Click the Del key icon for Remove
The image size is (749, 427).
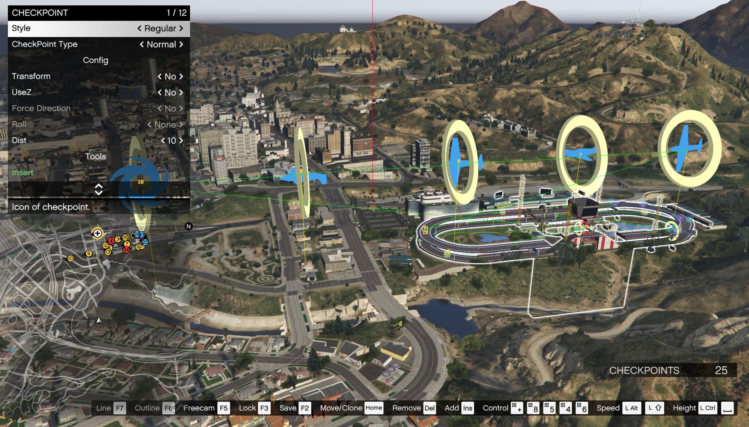[430, 408]
